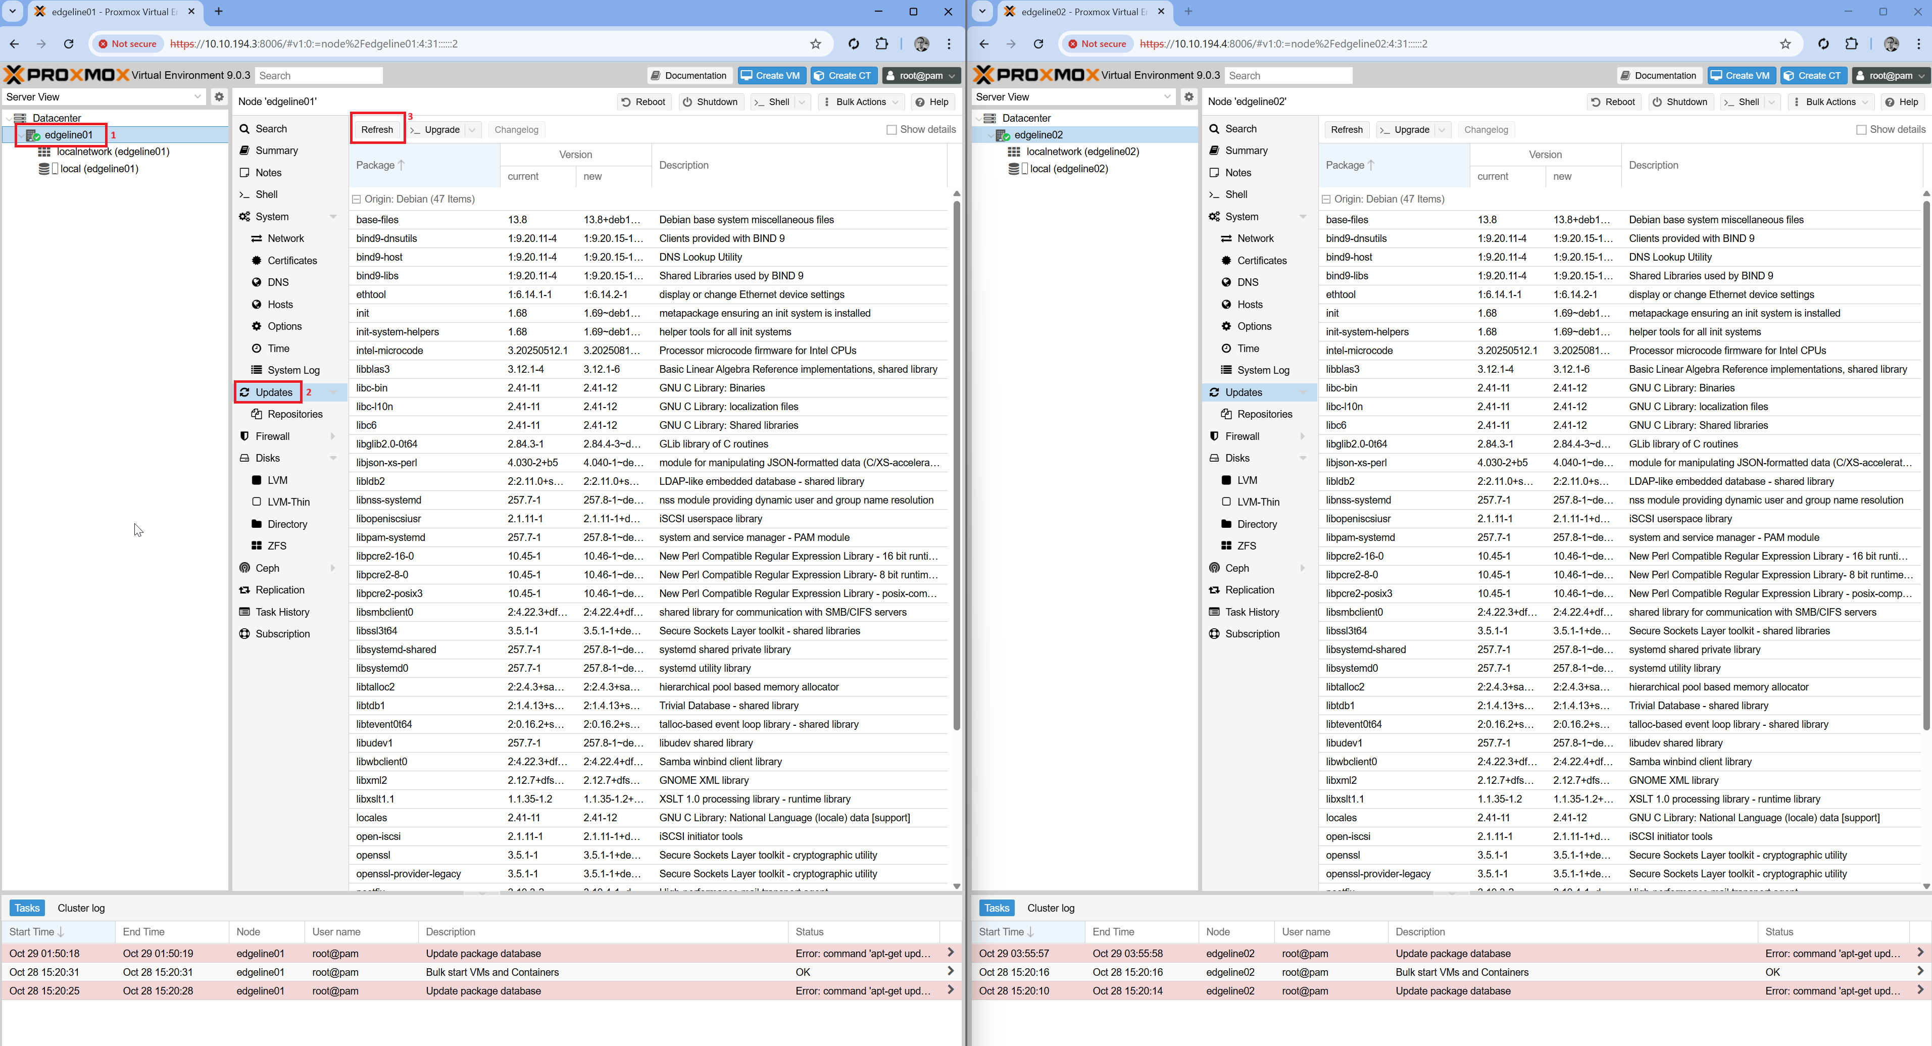Click the profile avatar in edgeline02 browser

pos(1892,43)
